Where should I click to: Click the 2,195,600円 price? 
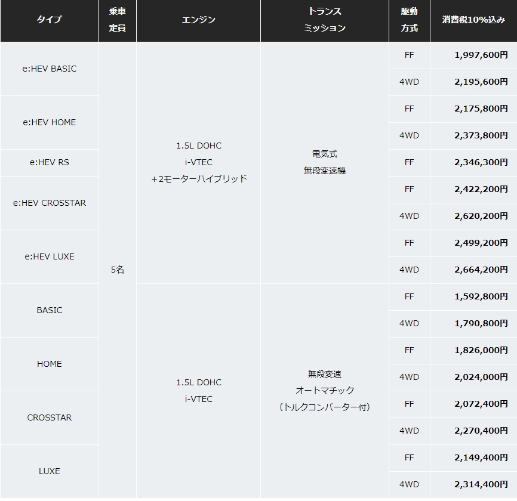pos(481,82)
